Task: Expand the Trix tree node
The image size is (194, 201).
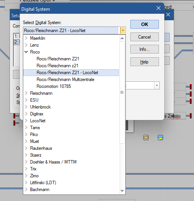Action: coord(26,169)
